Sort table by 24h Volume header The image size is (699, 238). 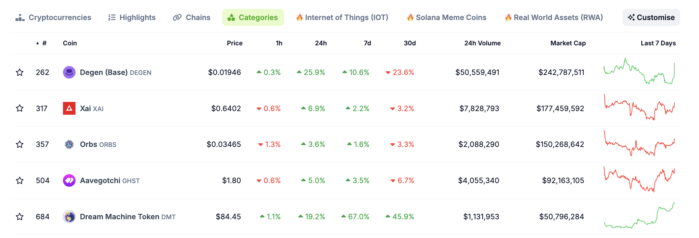(x=482, y=43)
